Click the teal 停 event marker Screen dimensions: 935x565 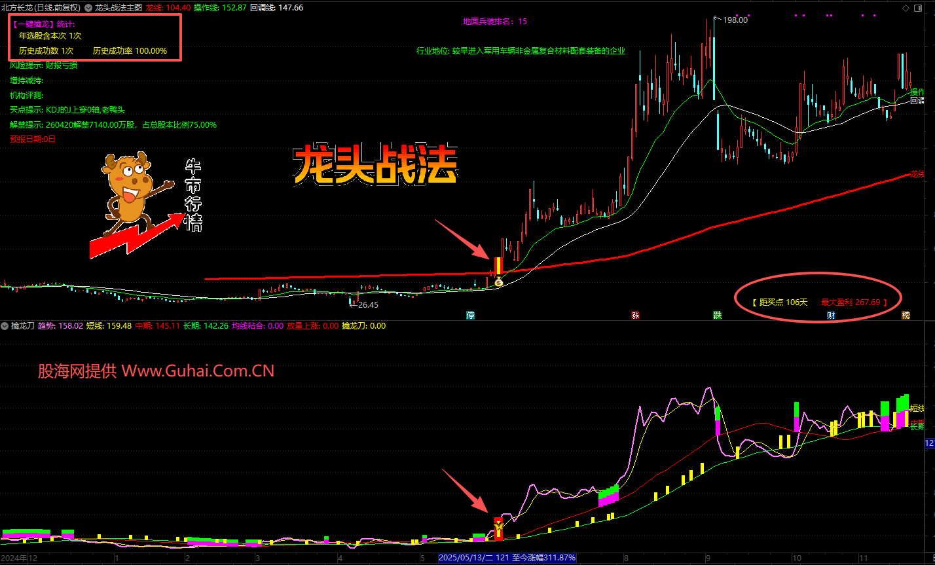pyautogui.click(x=470, y=315)
